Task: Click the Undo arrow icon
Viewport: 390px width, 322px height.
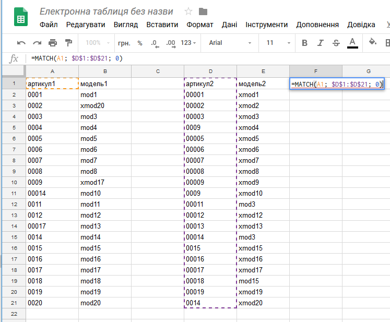Action: coord(21,43)
